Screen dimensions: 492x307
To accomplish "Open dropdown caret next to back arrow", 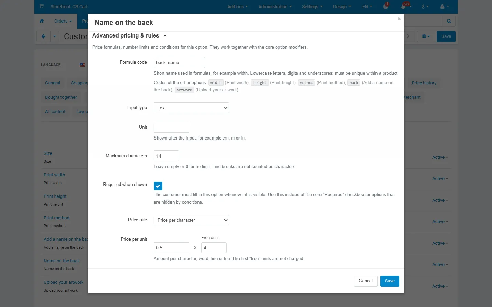I will (x=55, y=36).
